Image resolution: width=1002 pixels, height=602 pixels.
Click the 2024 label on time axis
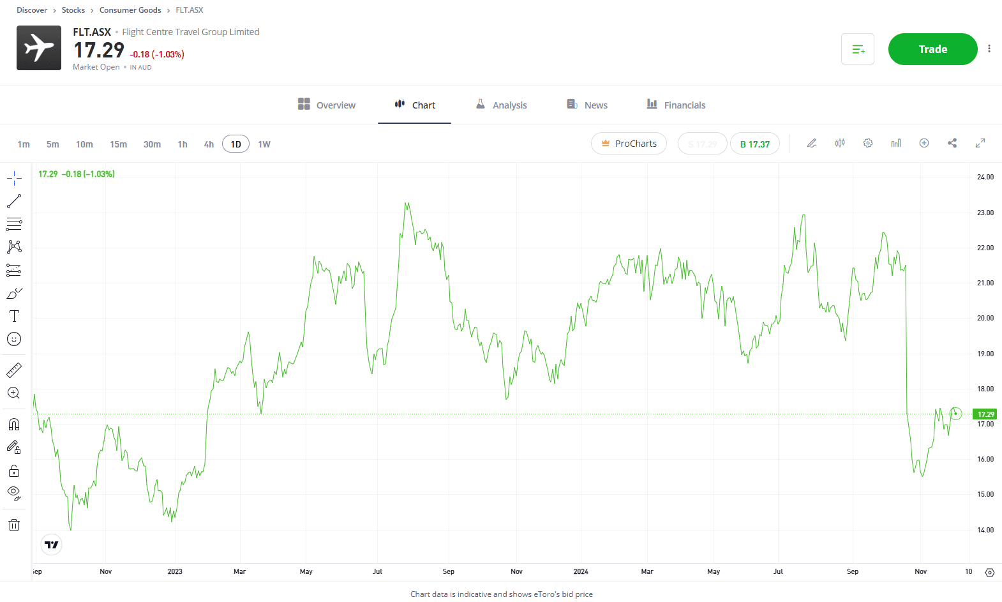click(581, 571)
